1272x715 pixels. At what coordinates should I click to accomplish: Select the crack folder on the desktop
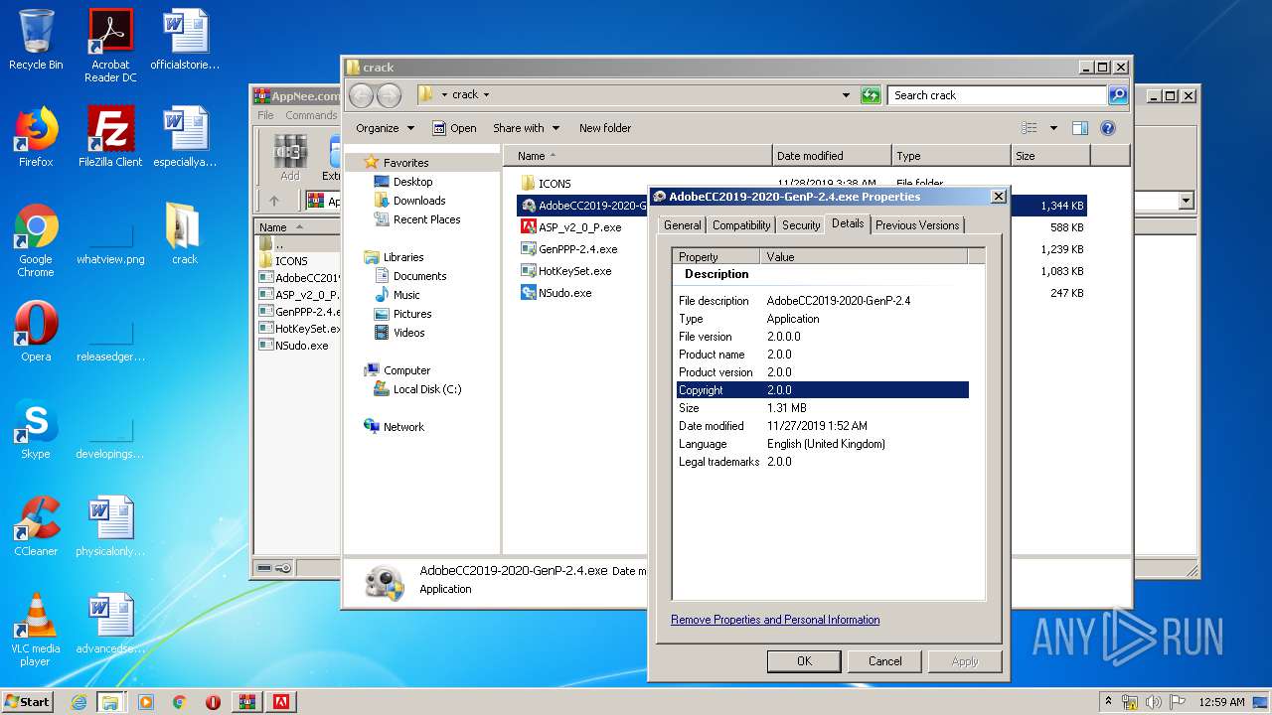pos(185,234)
